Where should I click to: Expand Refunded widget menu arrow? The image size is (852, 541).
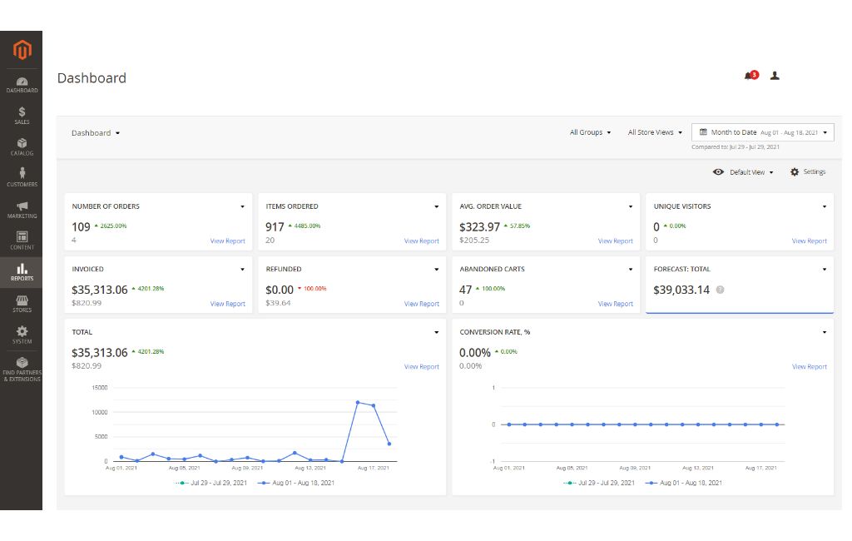pyautogui.click(x=436, y=269)
